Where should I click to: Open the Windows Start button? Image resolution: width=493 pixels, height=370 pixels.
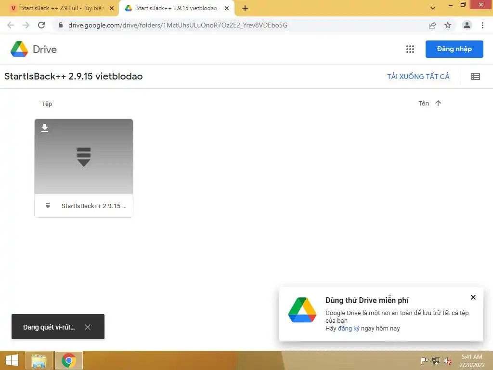(12, 360)
